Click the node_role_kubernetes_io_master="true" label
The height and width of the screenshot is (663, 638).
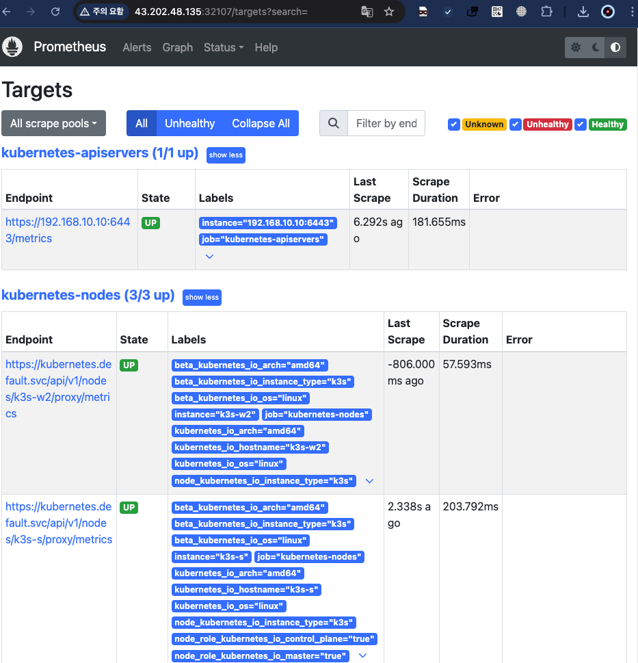tap(261, 655)
